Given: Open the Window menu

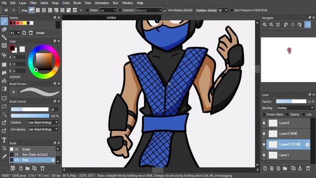Looking at the screenshot, I should click(x=127, y=3).
